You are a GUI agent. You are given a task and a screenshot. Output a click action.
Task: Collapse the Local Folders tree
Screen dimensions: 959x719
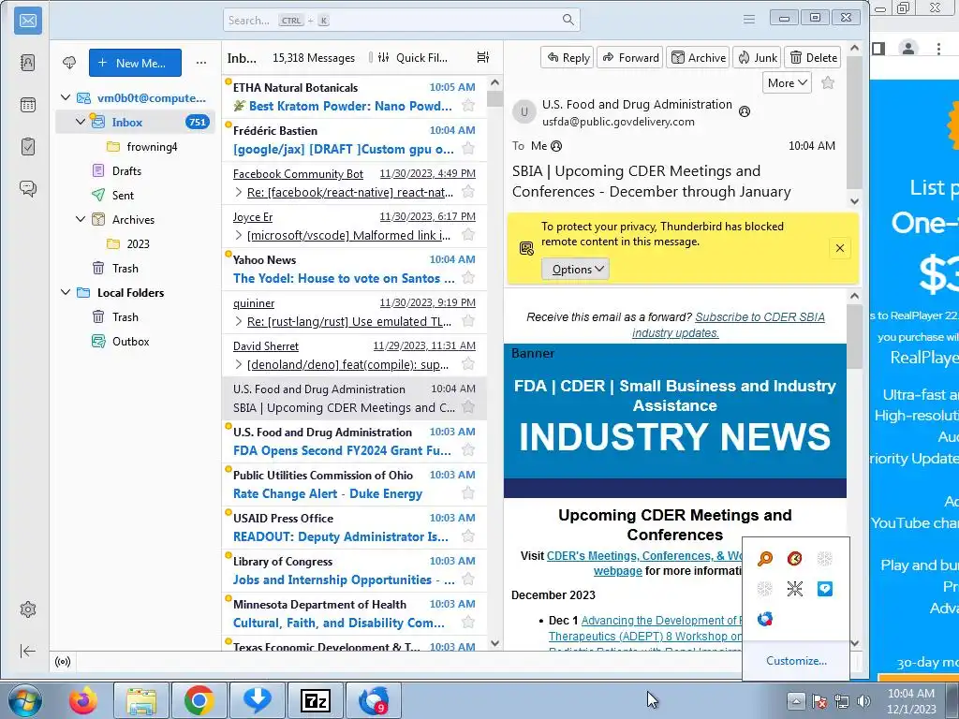point(66,292)
